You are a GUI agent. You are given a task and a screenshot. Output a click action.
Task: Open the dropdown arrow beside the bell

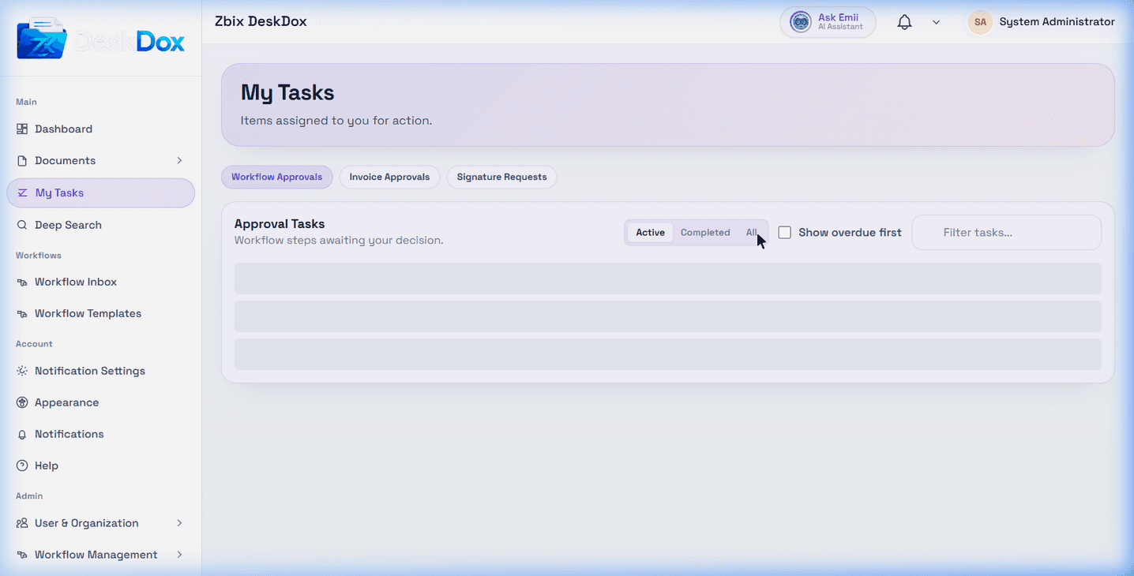tap(936, 22)
